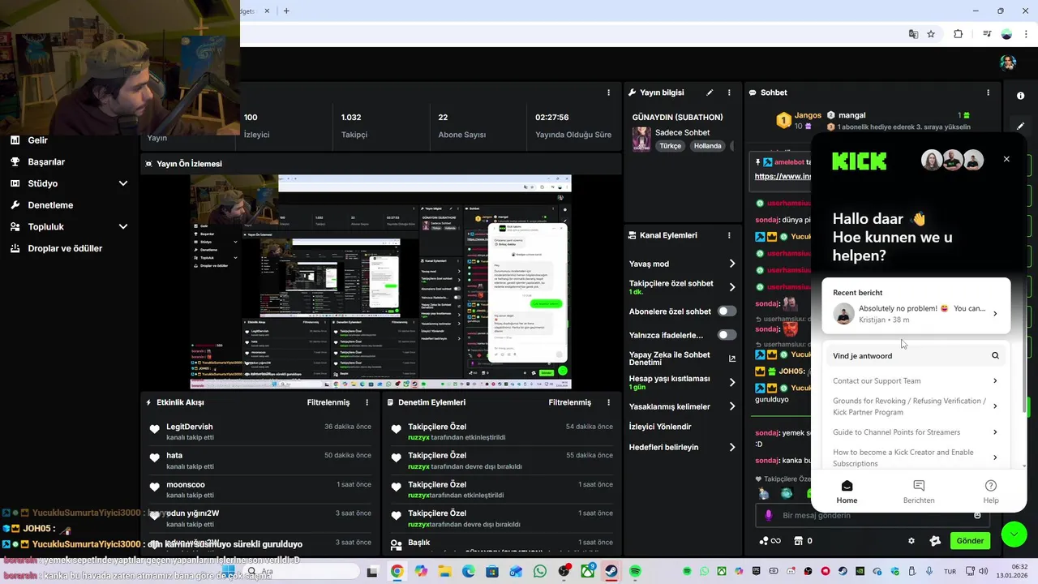Open stats panel three-dot menu
1038x584 pixels.
[609, 92]
